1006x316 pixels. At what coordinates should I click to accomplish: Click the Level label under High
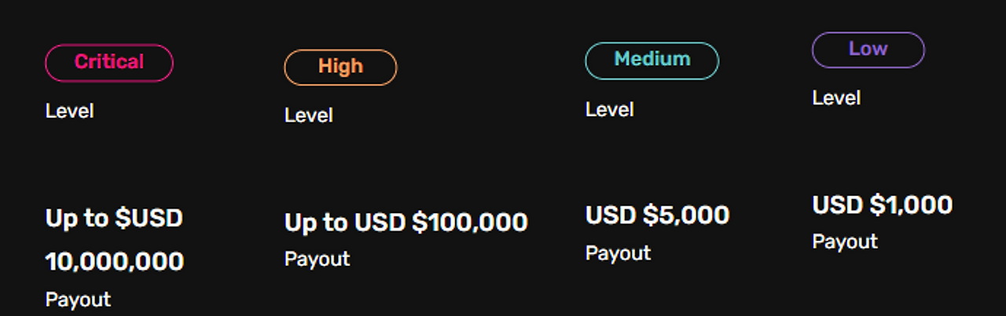click(x=309, y=115)
